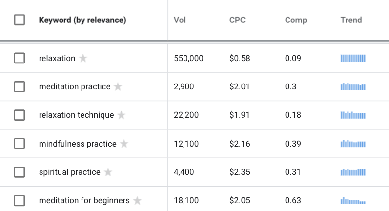Check the box for mindfulness practice
This screenshot has width=389, height=211.
[20, 144]
